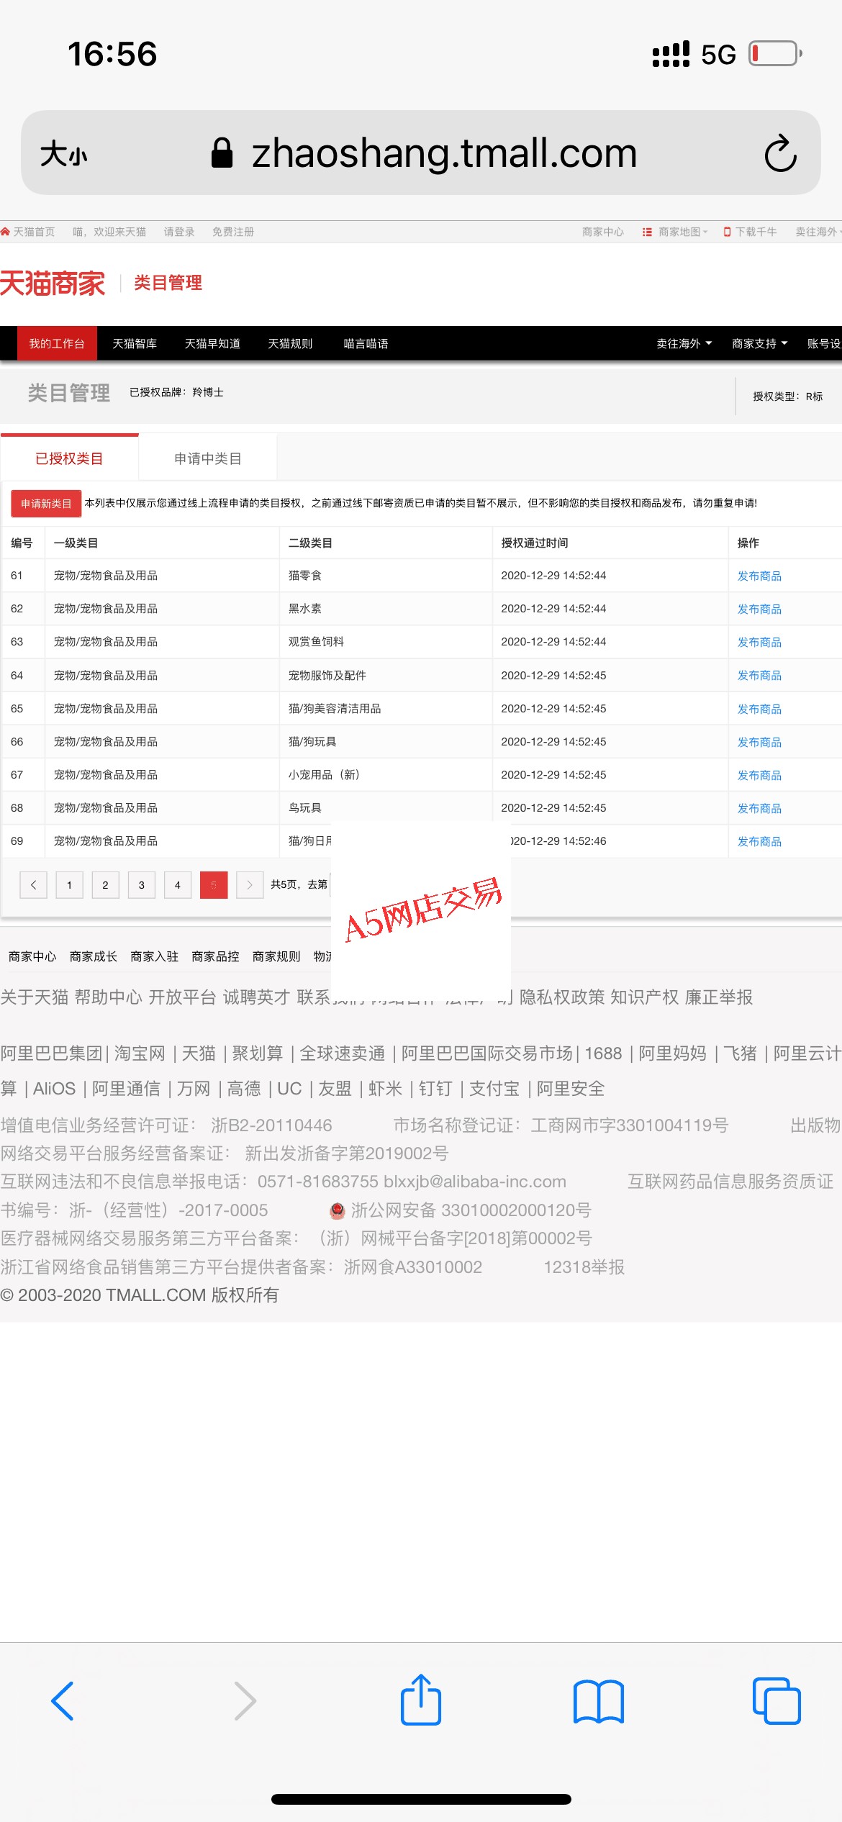Click the 商家地图 list icon
The image size is (842, 1822).
click(x=647, y=232)
